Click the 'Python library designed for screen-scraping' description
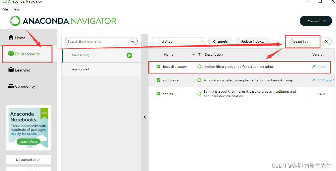 click(238, 66)
